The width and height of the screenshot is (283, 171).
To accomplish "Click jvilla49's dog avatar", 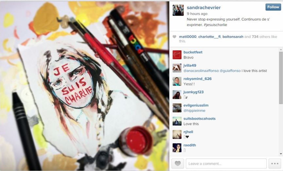I will [x=177, y=68].
